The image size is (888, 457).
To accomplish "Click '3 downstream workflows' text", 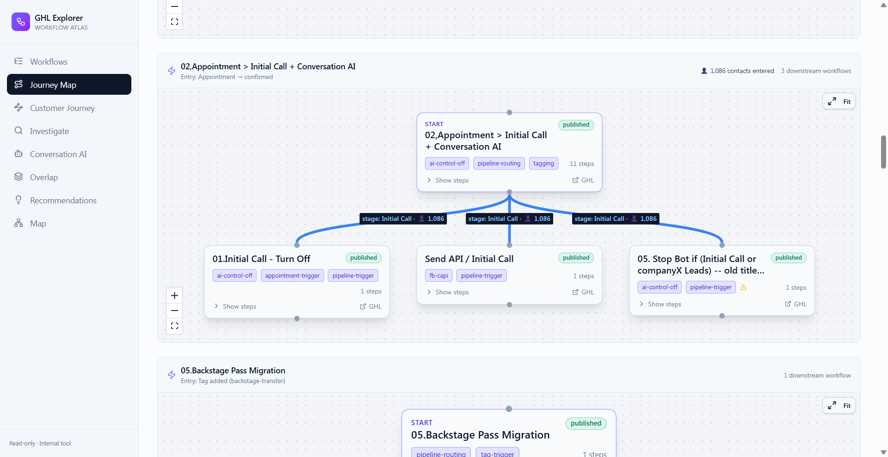I will (816, 71).
